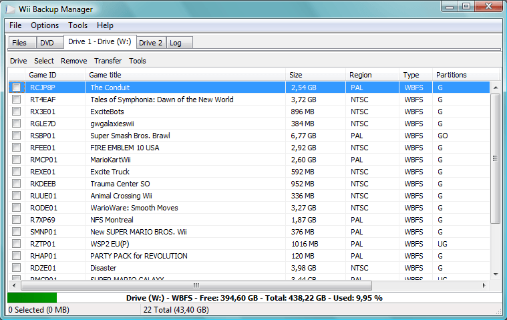The height and width of the screenshot is (320, 507).
Task: Open the Remove menu dropdown
Action: (x=73, y=61)
